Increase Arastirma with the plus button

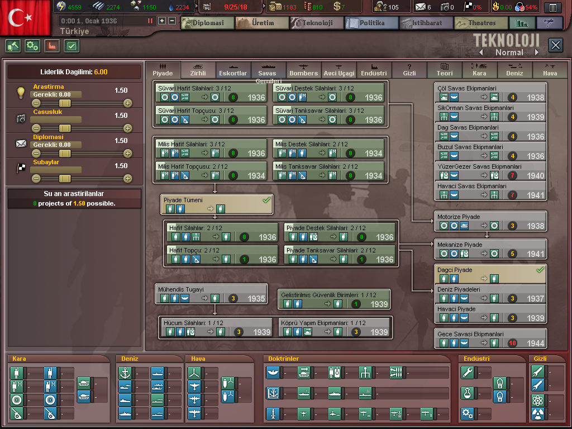coord(128,103)
